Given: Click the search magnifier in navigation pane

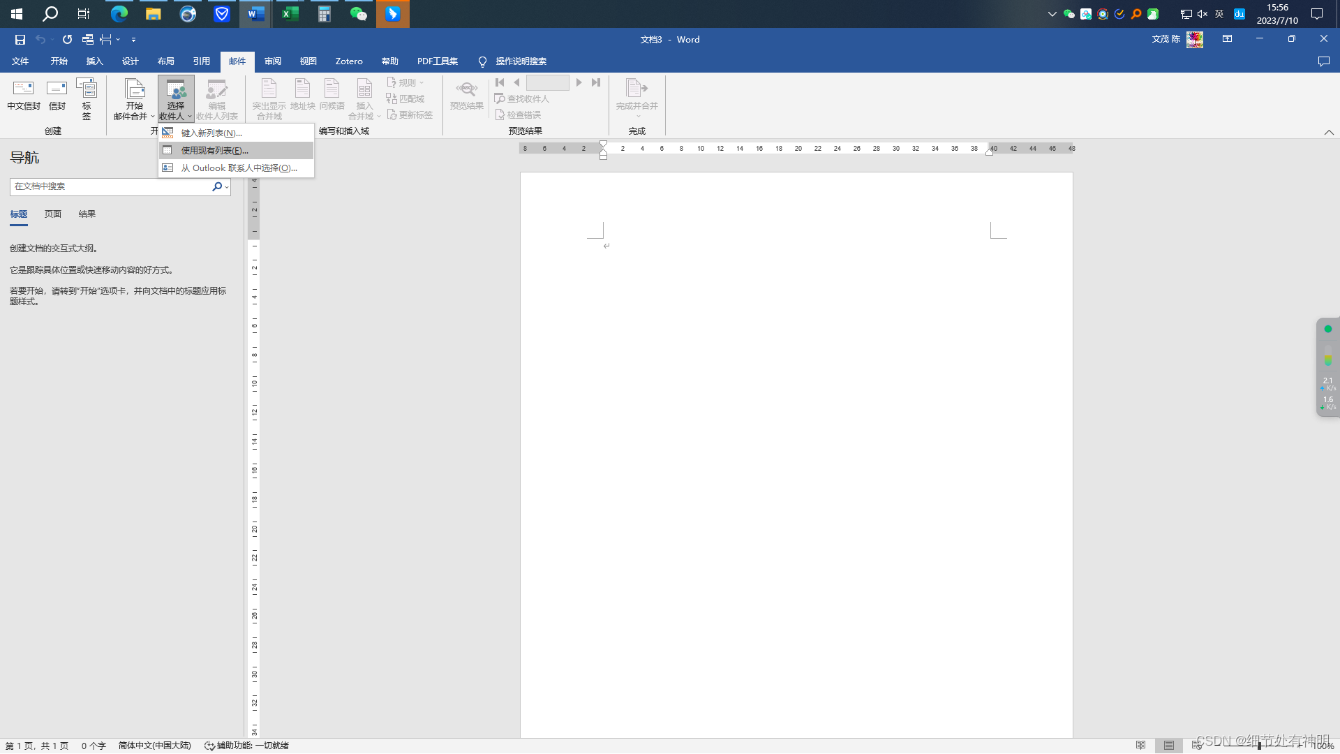Looking at the screenshot, I should click(217, 186).
